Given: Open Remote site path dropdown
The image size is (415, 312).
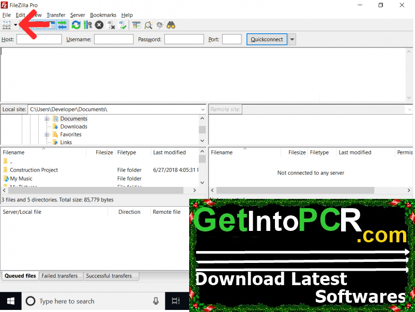Looking at the screenshot, I should pos(409,110).
